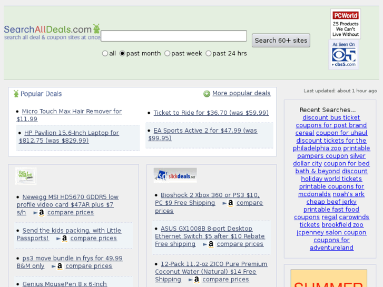Viewport: 383px width, 287px height.
Task: Click compare prices for ps3 move bundle
Action: (x=89, y=266)
